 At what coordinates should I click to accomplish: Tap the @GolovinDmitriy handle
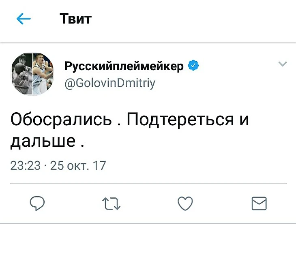pyautogui.click(x=110, y=83)
